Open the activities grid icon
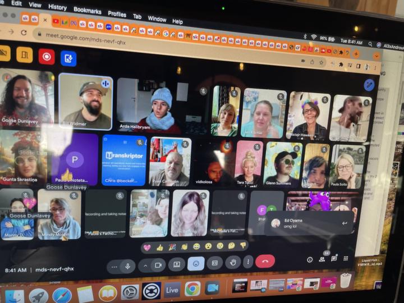 coord(346,259)
